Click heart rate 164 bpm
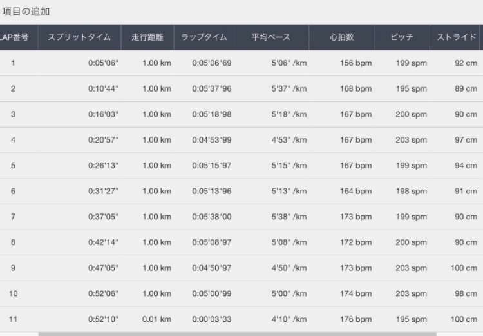This screenshot has height=336, width=483. (x=355, y=191)
